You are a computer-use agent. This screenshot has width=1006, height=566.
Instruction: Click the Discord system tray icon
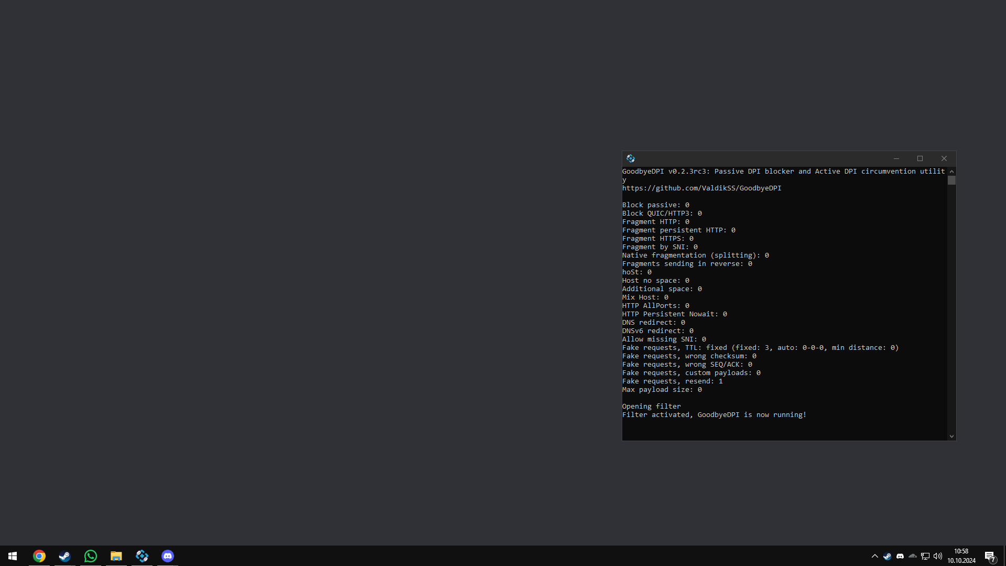pyautogui.click(x=900, y=556)
